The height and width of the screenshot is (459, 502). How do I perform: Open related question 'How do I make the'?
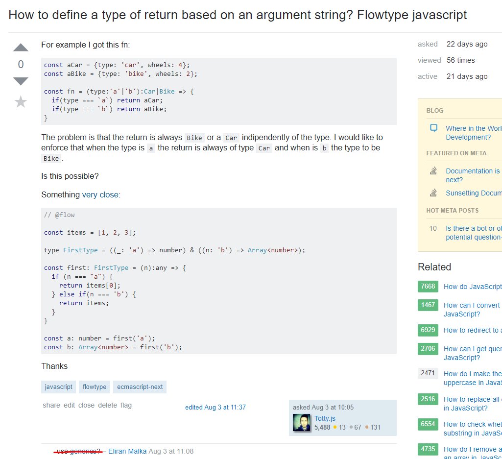pos(473,378)
